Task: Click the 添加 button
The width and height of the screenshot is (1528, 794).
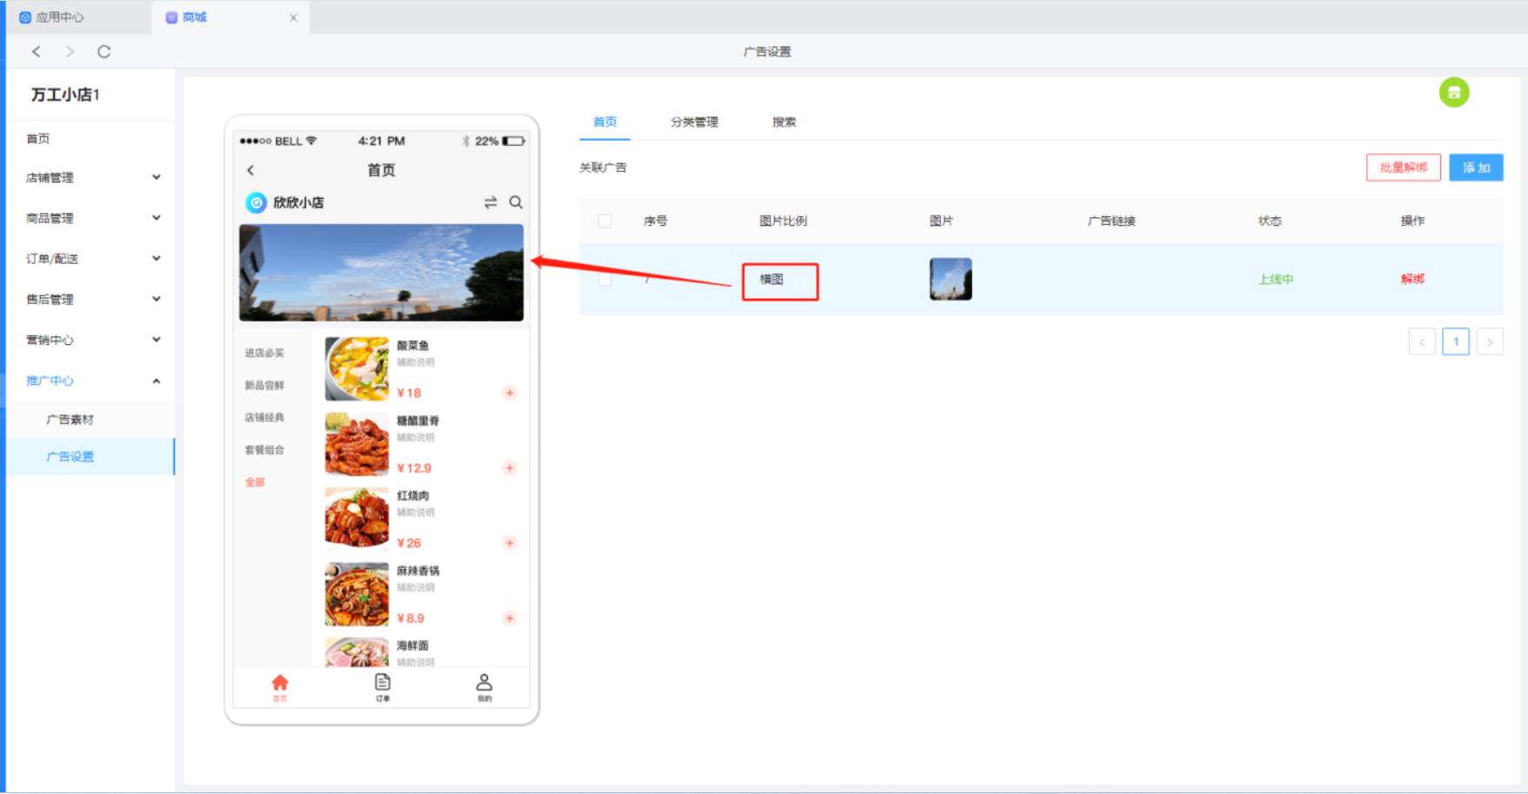Action: click(x=1475, y=168)
